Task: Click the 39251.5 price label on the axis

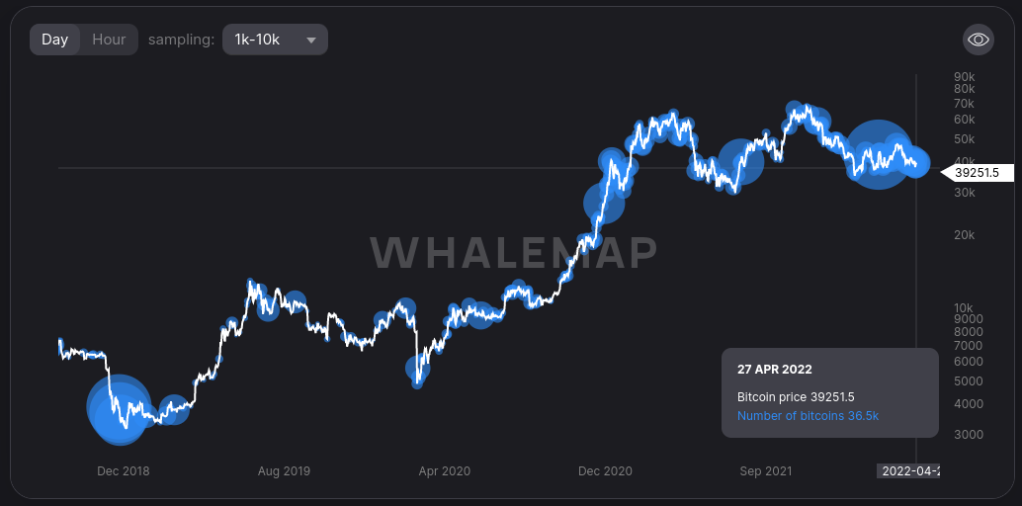Action: coord(978,173)
